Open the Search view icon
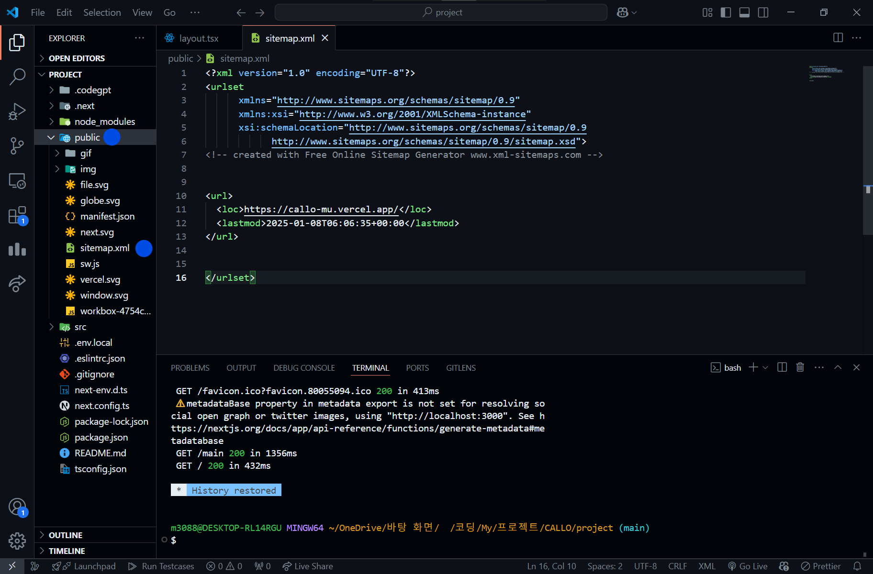The image size is (873, 574). point(17,77)
